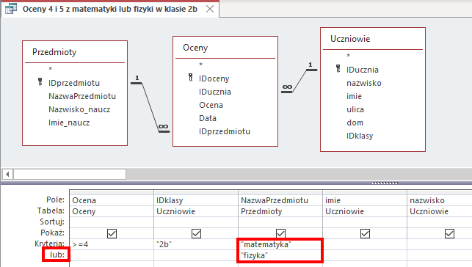Screen dimensions: 472x267
Task: Click the primary key icon next to Uczniowie IDucznia
Action: [338, 68]
